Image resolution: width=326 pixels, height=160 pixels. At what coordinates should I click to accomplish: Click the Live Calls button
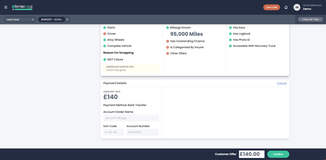[271, 7]
